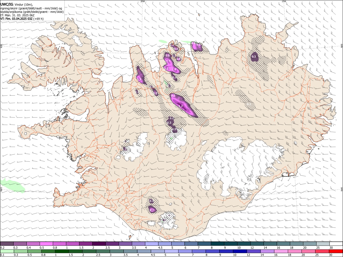
Task: Select the 1.4 precipitation value label
Action: pyautogui.click(x=174, y=70)
